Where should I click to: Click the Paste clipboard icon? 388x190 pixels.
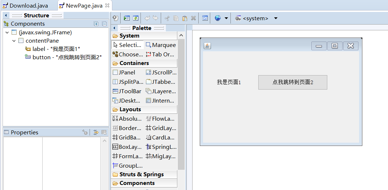185,18
